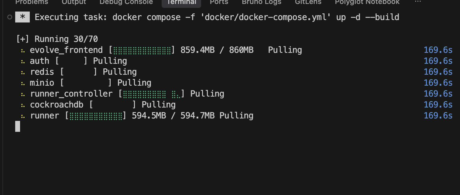This screenshot has height=195, width=460.
Task: Click the spinner icon beside redis
Action: pos(23,72)
